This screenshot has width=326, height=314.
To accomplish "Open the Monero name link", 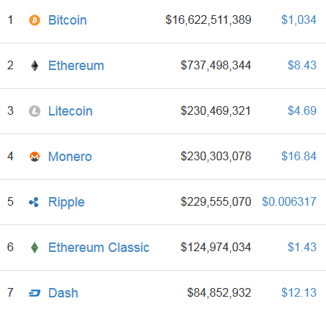I will point(70,157).
